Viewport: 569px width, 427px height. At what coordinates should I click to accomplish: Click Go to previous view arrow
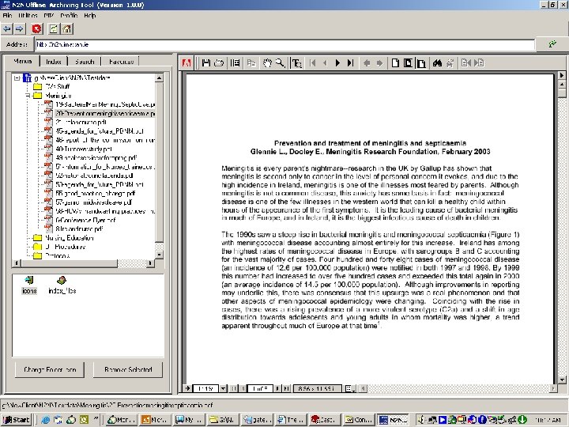click(x=367, y=63)
